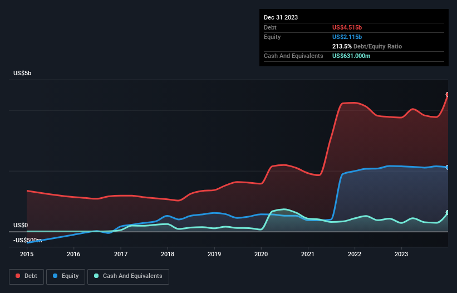
Task: Click Cash And Equivalents label in tooltip
Action: 293,56
